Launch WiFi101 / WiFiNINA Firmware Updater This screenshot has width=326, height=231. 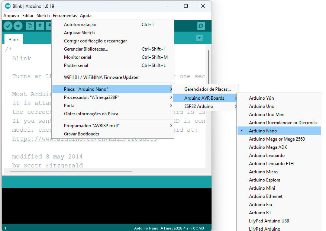pos(113,77)
